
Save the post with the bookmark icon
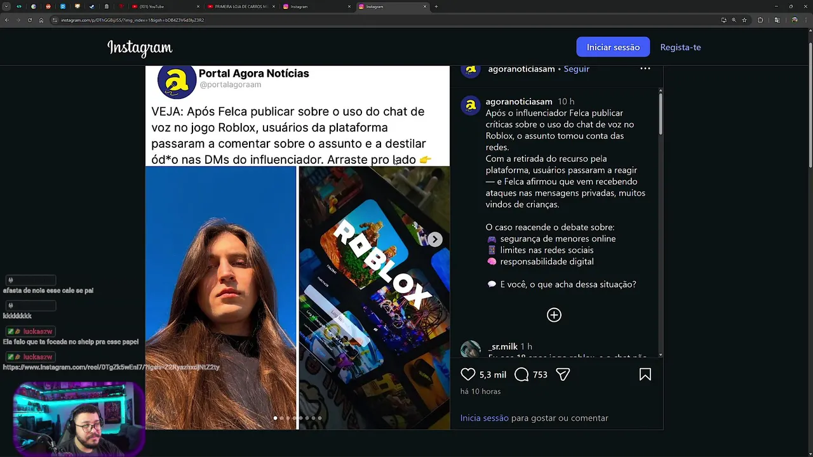pos(645,374)
